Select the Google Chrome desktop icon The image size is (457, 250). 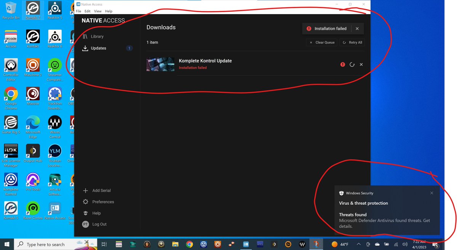click(x=11, y=98)
